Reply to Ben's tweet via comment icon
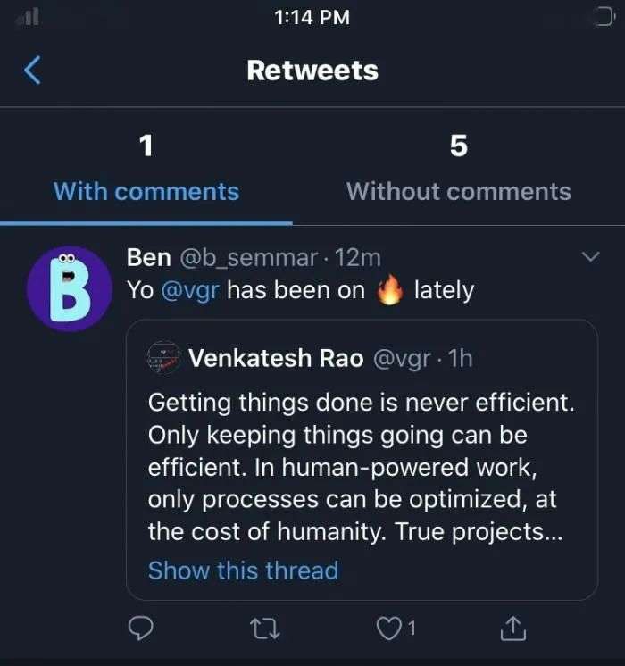The width and height of the screenshot is (625, 666). point(140,629)
